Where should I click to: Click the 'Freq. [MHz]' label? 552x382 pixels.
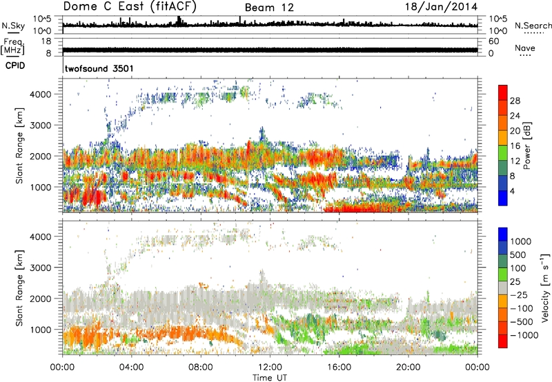pos(12,47)
